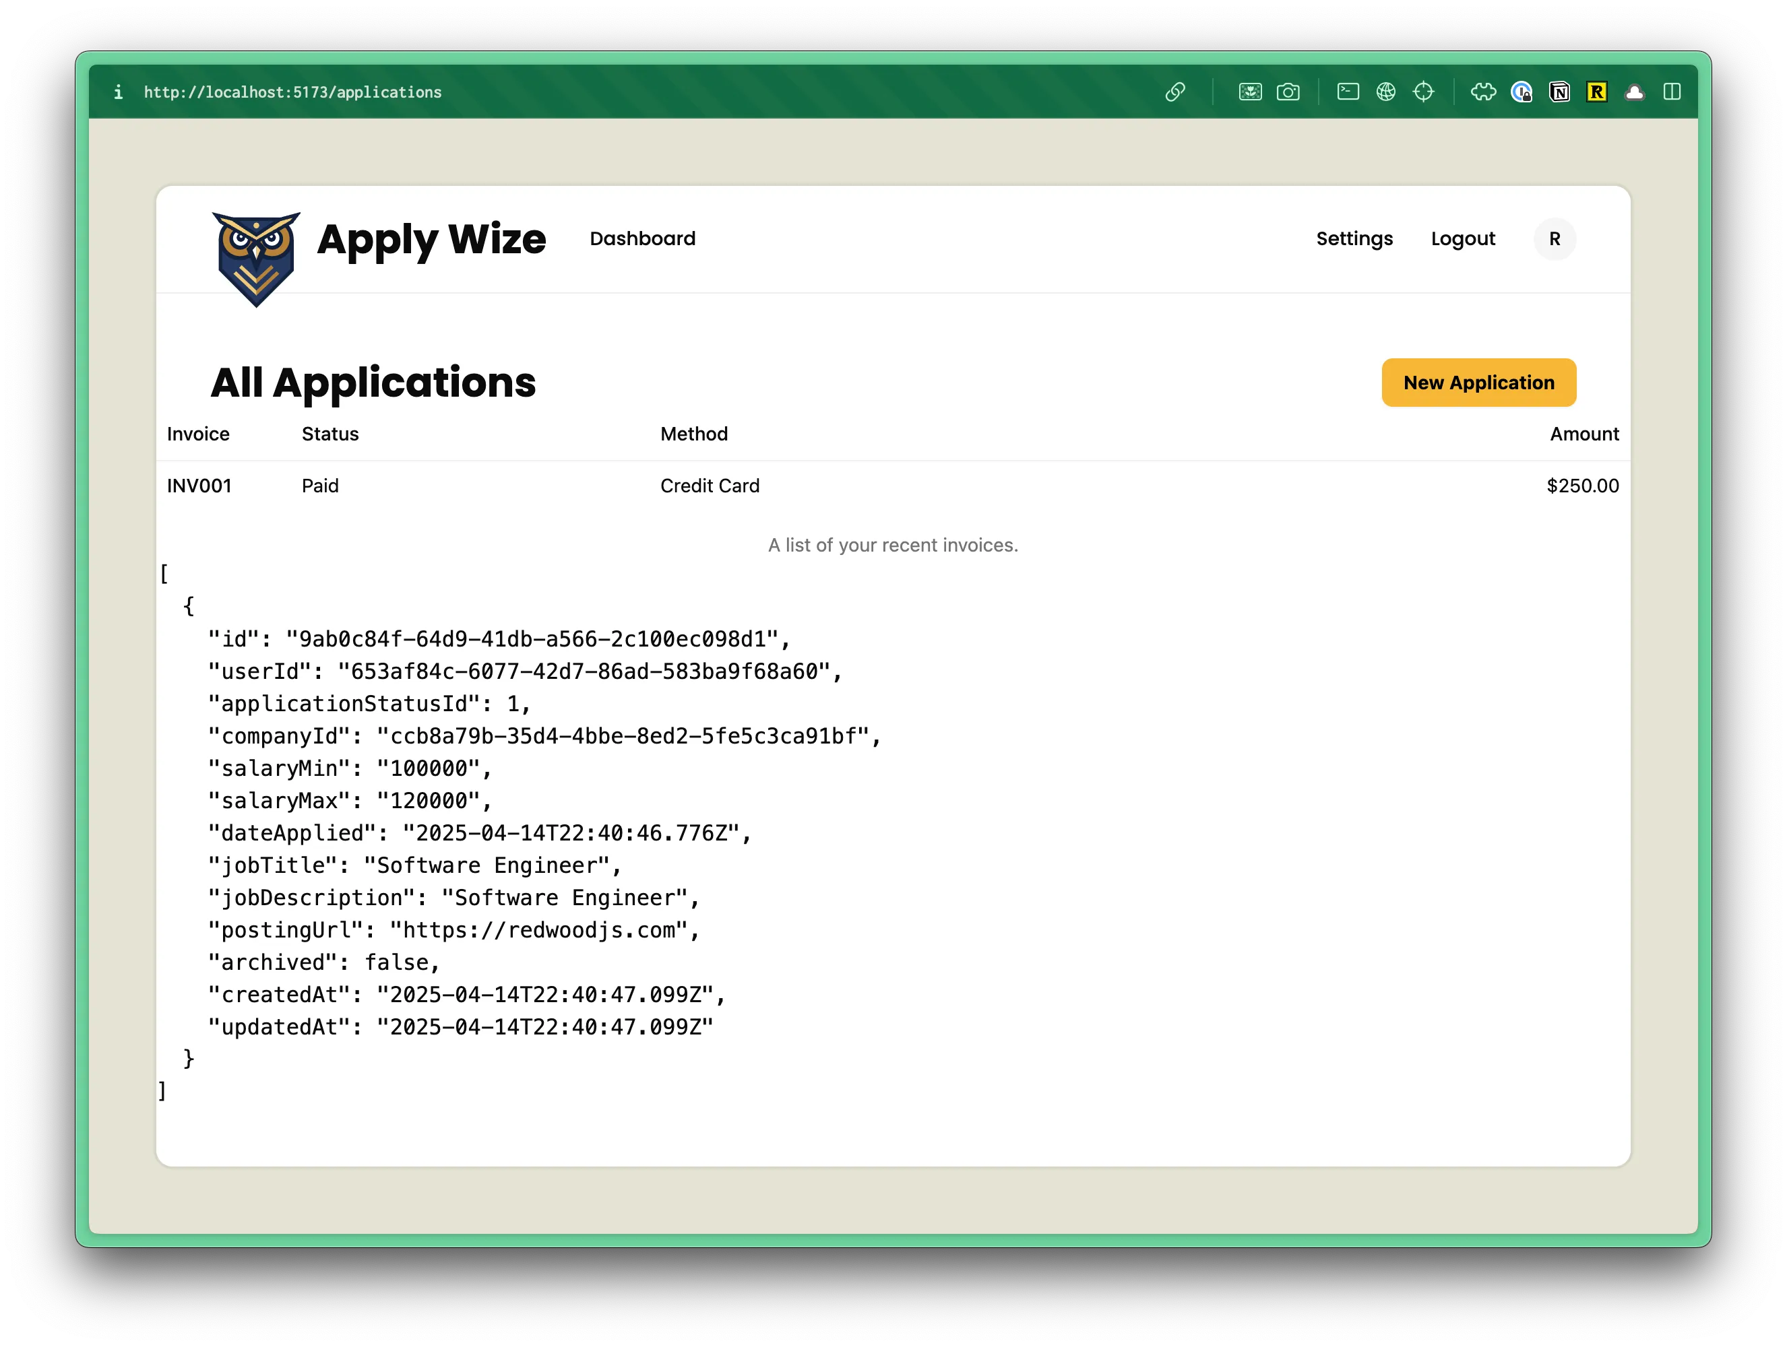This screenshot has height=1347, width=1787.
Task: Open the Dashboard nav item
Action: pos(642,239)
